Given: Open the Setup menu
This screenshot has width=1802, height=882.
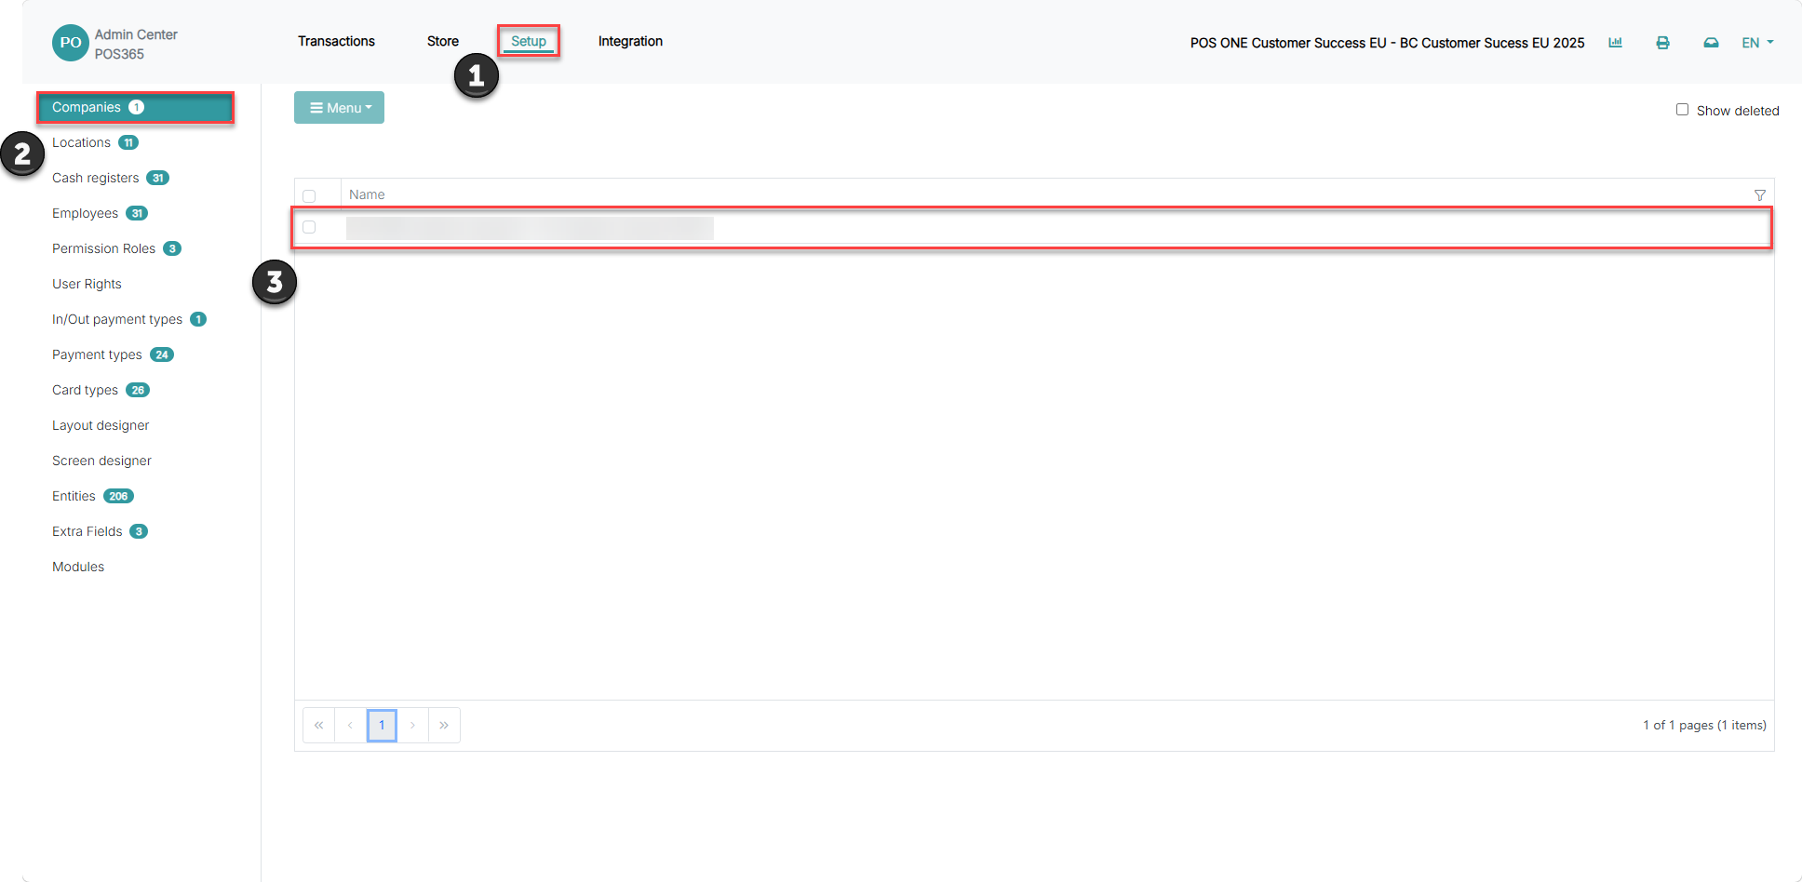Looking at the screenshot, I should coord(529,41).
